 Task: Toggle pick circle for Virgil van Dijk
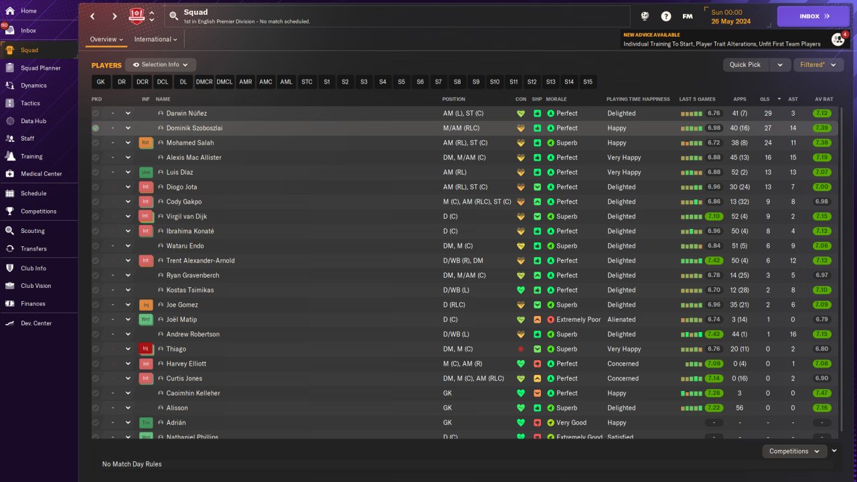tap(96, 216)
